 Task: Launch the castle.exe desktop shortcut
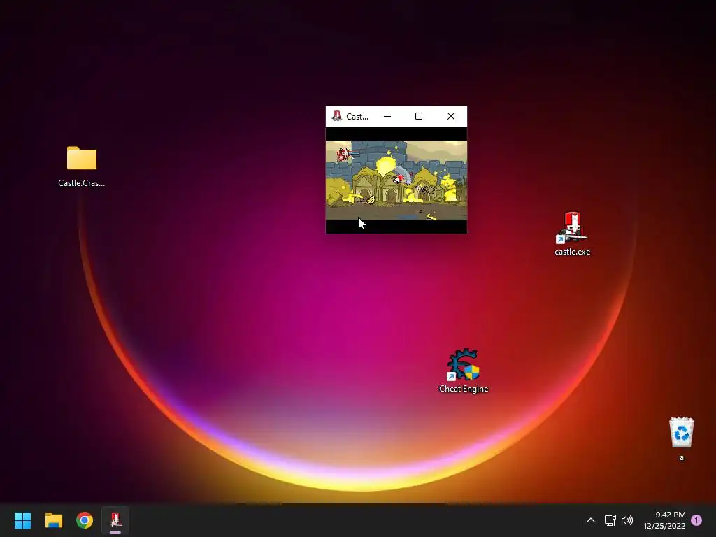coord(572,234)
